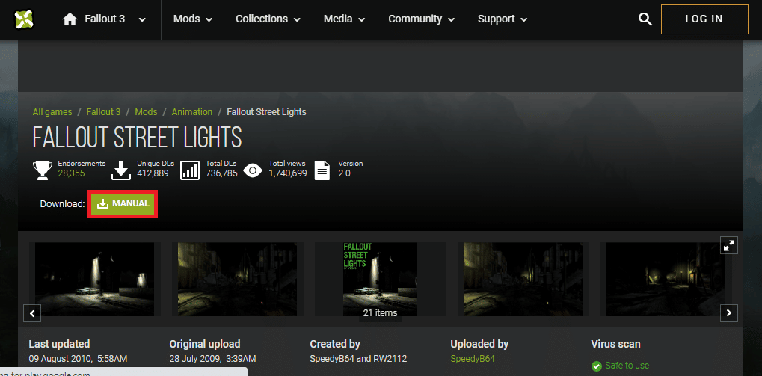Open the Collections menu

tap(268, 19)
